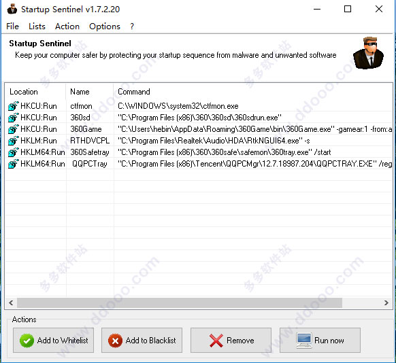The image size is (396, 363).
Task: Minimize the Startup Sentinel window
Action: click(317, 9)
